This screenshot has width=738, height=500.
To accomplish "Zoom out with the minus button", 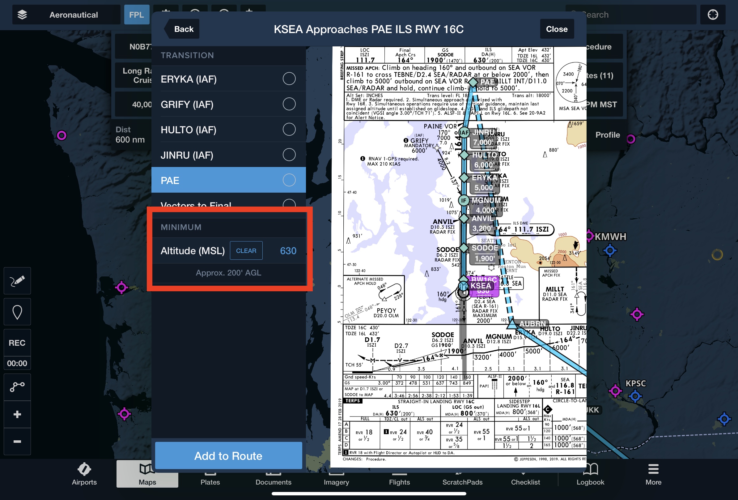I will [17, 442].
